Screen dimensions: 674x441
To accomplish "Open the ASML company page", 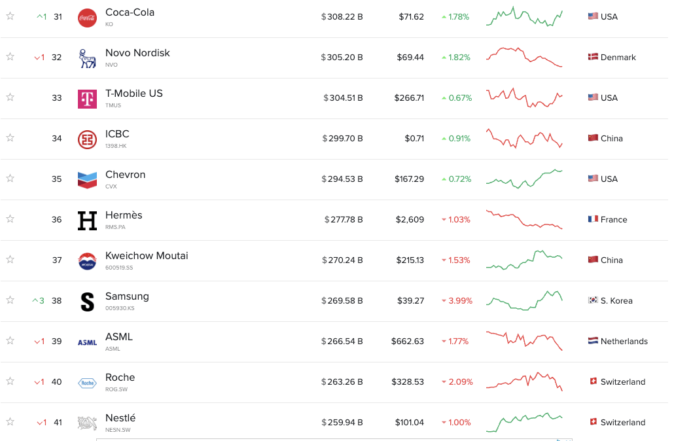I will point(119,337).
